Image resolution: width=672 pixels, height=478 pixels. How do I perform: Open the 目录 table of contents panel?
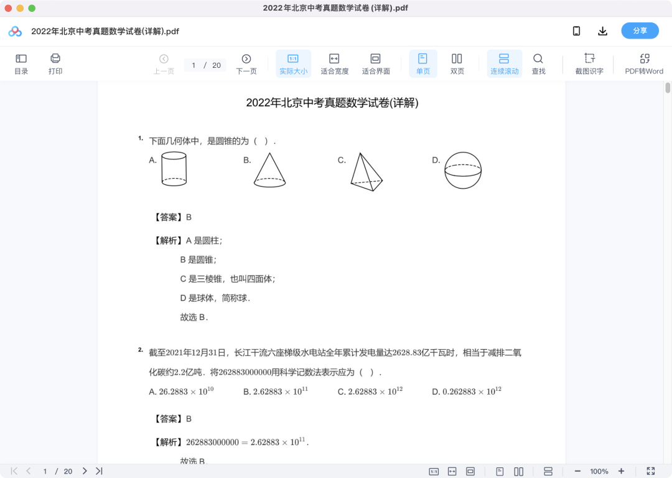click(21, 64)
